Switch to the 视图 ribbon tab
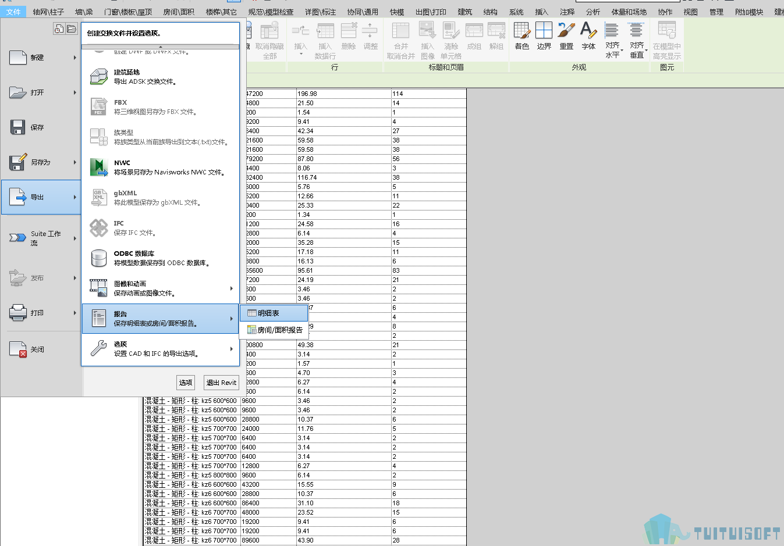The height and width of the screenshot is (546, 784). coord(690,12)
